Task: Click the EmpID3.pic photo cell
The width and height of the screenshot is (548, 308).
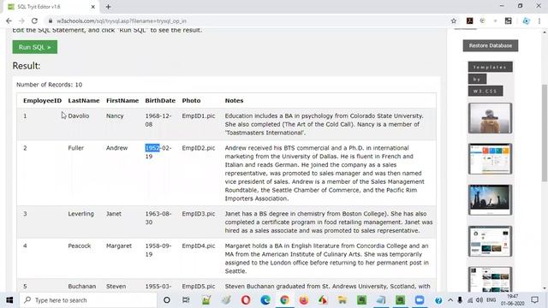Action: pos(199,214)
